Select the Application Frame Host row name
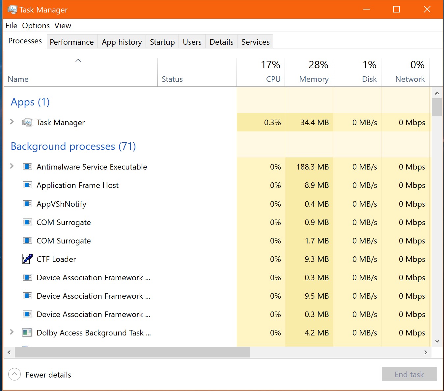The height and width of the screenshot is (391, 444). 77,185
